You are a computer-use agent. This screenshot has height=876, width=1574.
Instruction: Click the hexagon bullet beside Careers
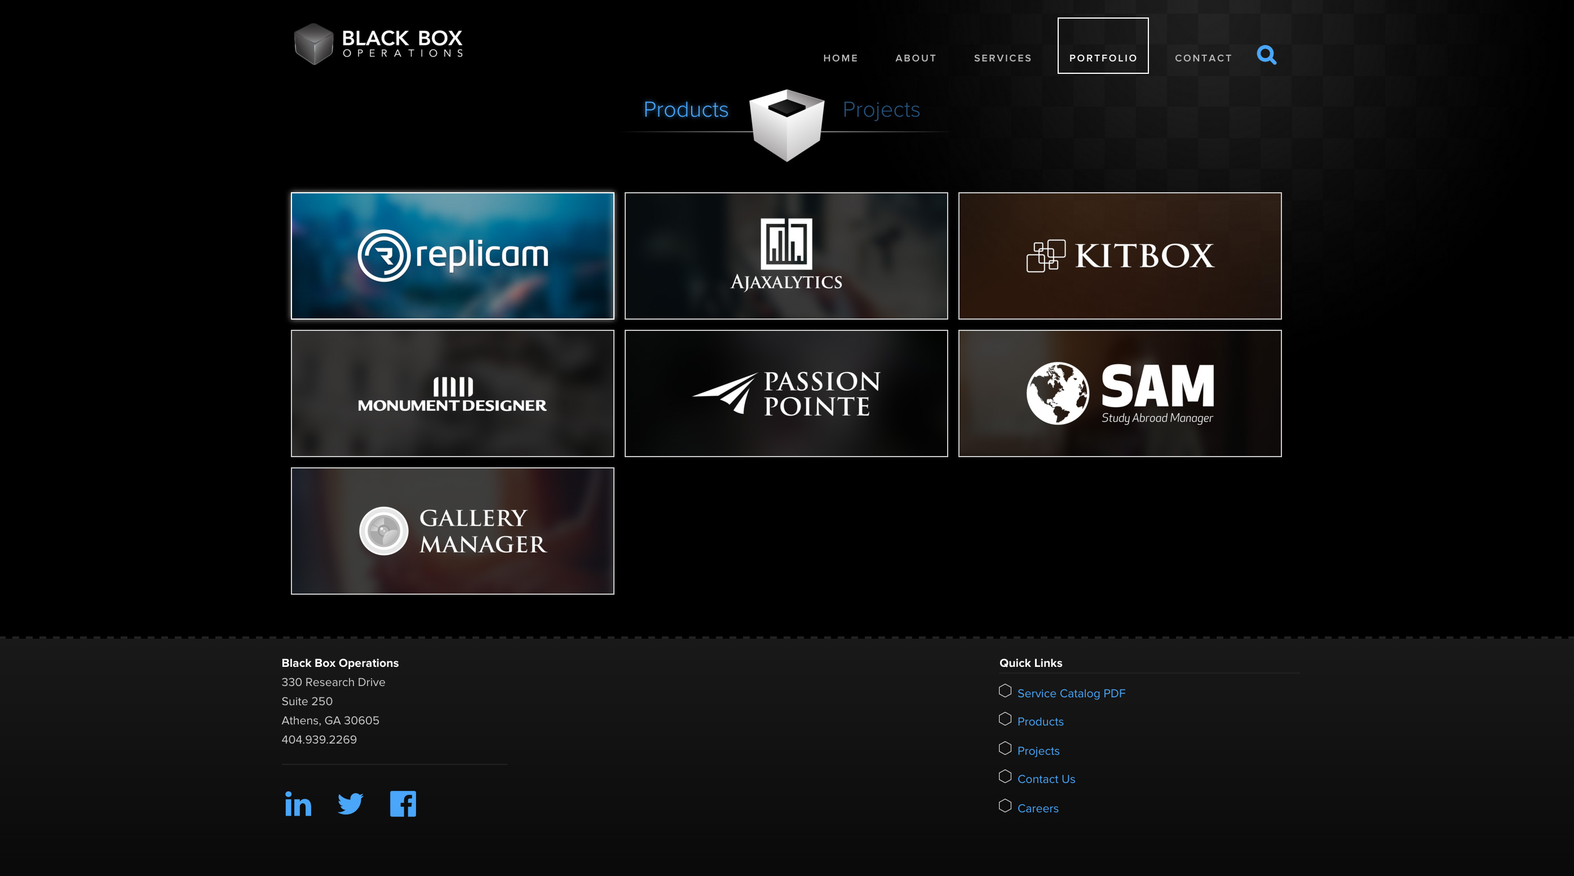tap(1005, 806)
